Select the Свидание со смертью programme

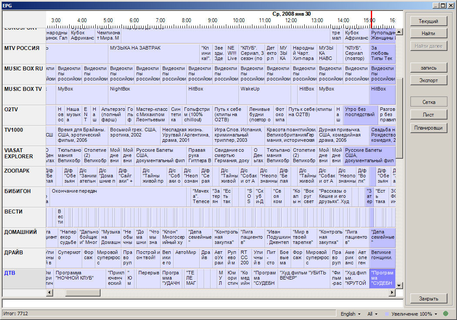click(x=232, y=156)
